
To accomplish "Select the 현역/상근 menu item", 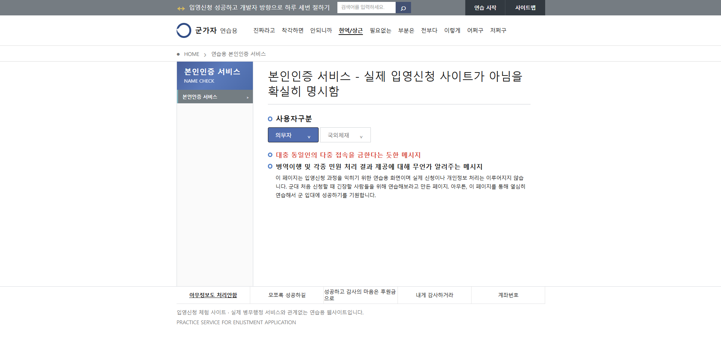I will (x=351, y=31).
